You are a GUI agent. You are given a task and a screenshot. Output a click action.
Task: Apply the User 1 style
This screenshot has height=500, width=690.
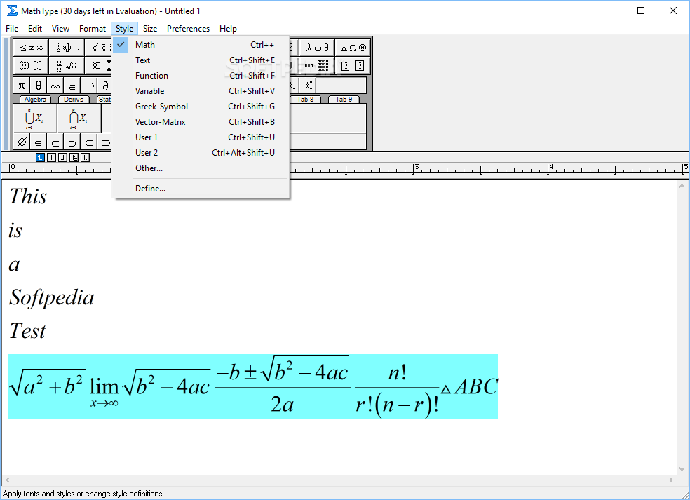tap(201, 137)
